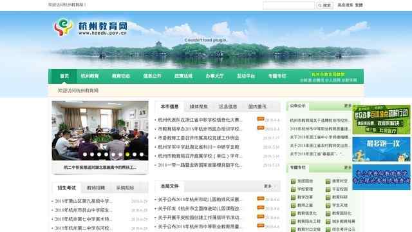Open 政策法规 navigation item
Viewport: 412px width, 232px height.
(x=183, y=76)
